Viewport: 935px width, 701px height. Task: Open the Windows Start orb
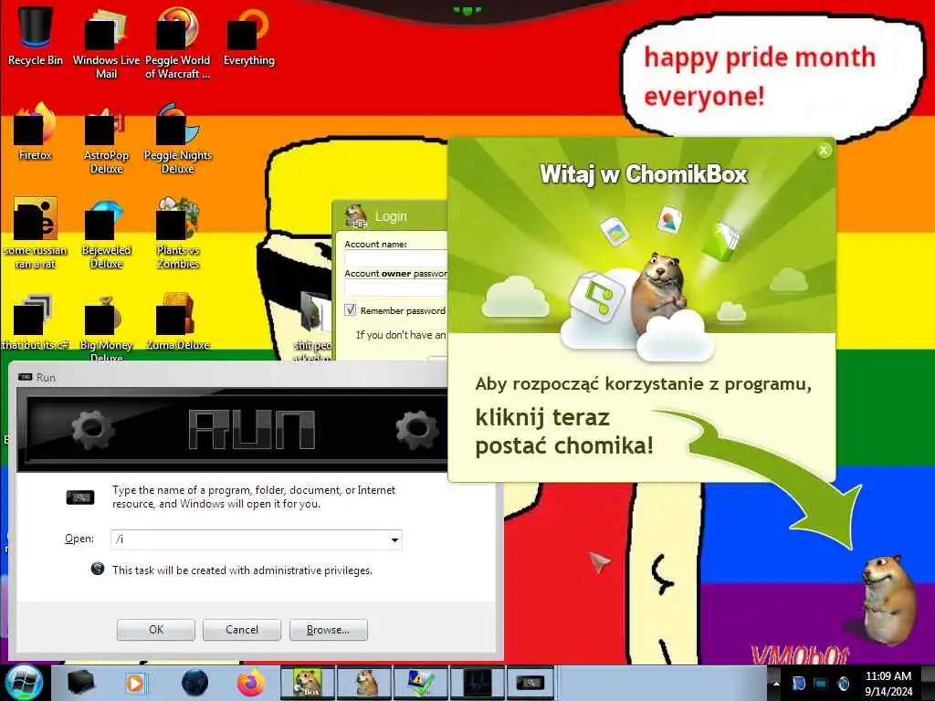(24, 683)
